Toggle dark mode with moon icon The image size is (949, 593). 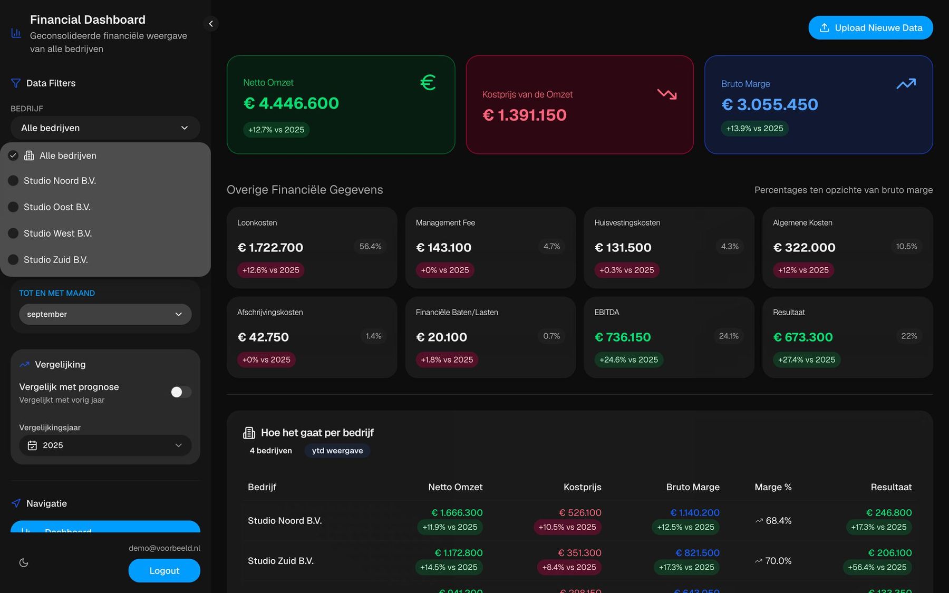pos(24,563)
